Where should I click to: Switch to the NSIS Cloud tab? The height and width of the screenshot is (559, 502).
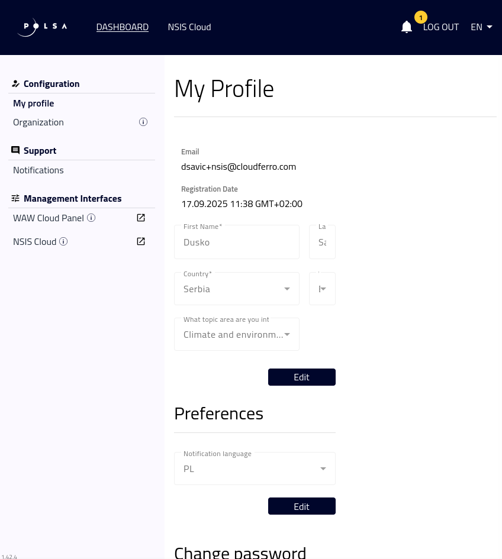point(189,27)
